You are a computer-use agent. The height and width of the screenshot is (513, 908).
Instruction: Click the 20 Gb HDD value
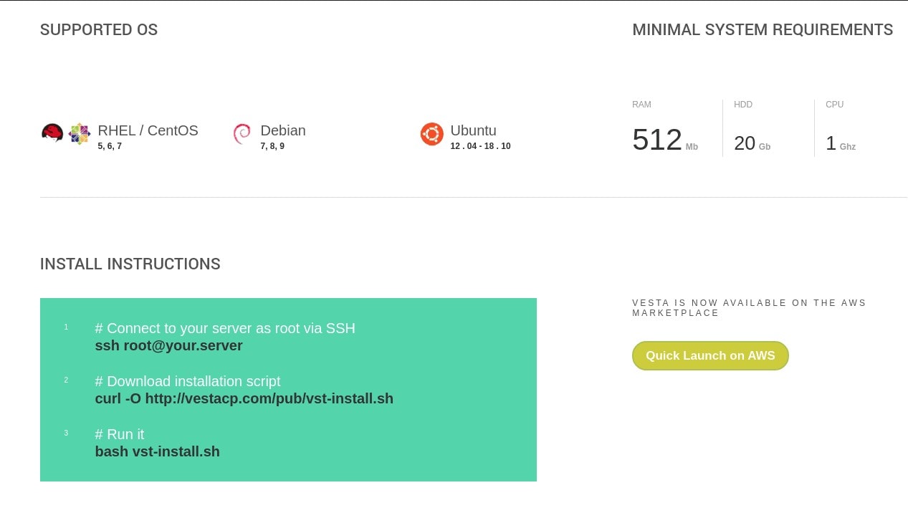click(x=752, y=143)
